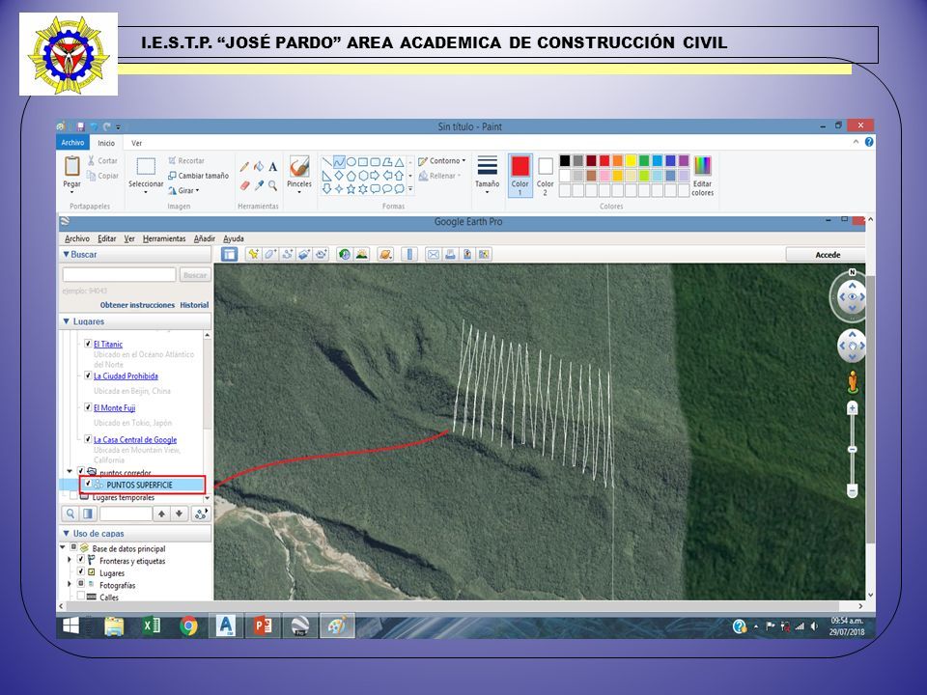Select the Pencil tool in Paint
Screen dimensions: 927x695
coord(244,167)
